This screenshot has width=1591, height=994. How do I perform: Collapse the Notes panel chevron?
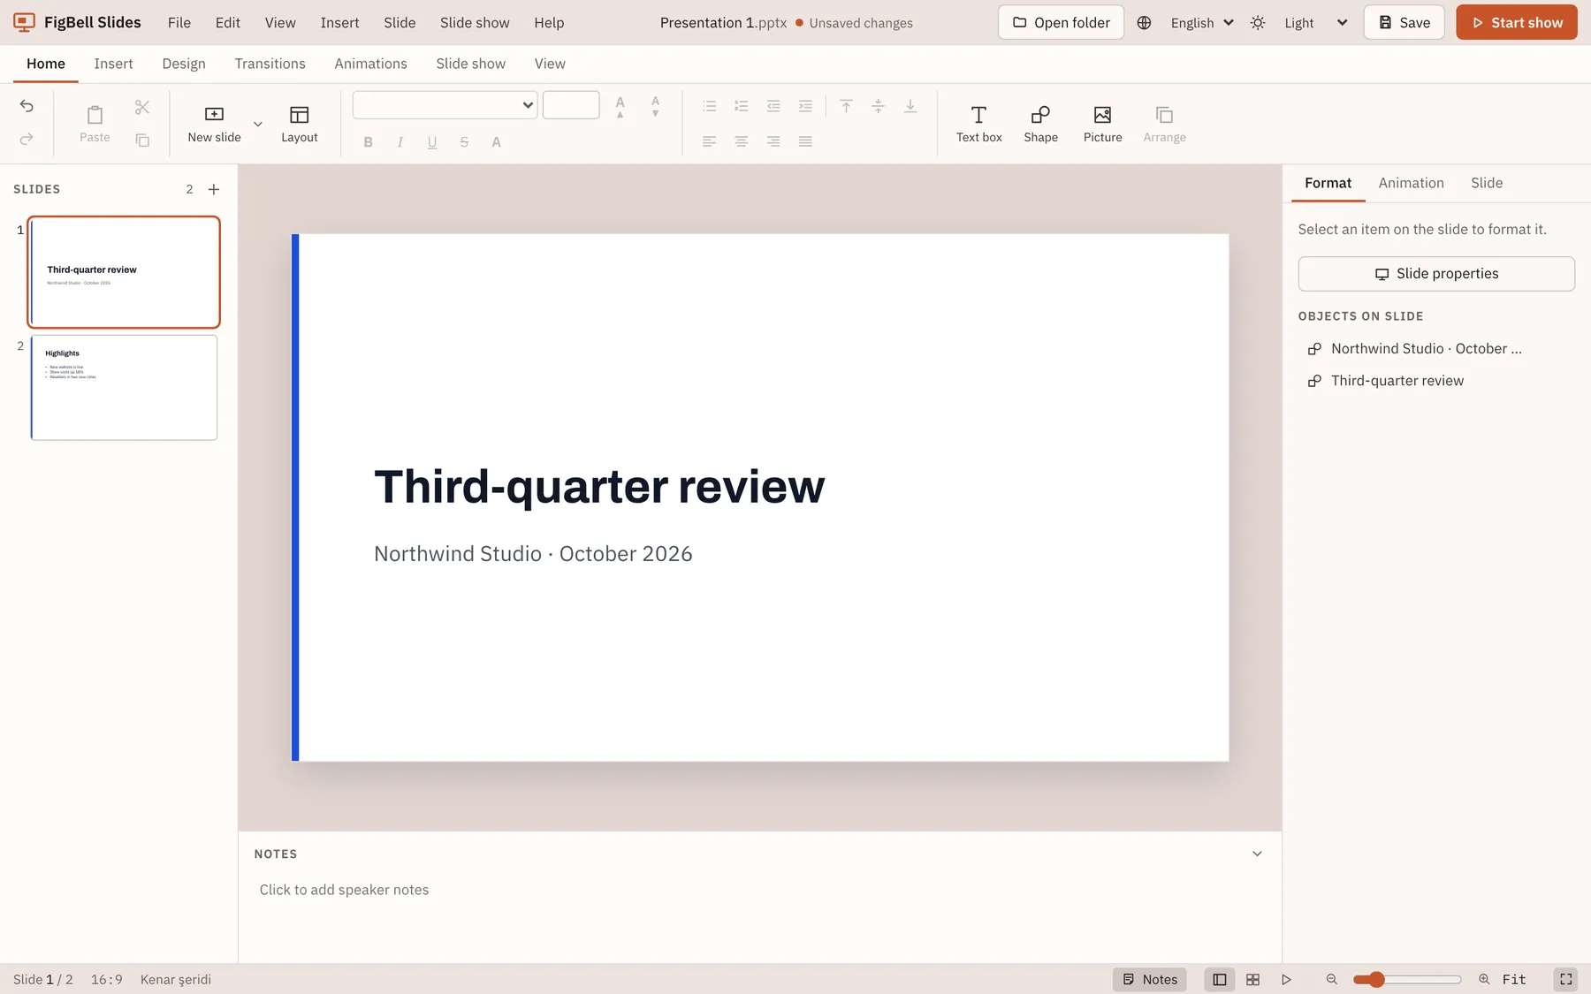[1257, 854]
